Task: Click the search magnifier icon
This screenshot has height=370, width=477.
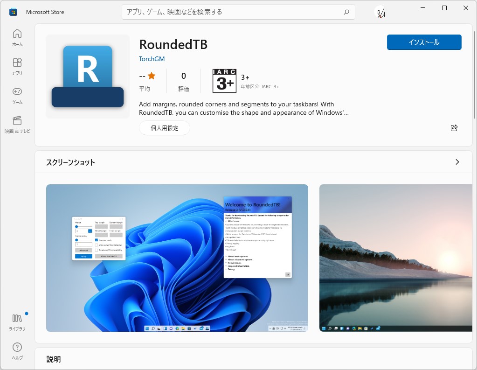Action: pos(346,12)
